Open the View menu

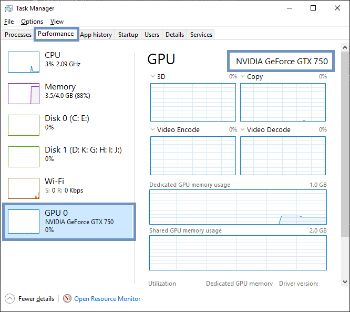57,22
